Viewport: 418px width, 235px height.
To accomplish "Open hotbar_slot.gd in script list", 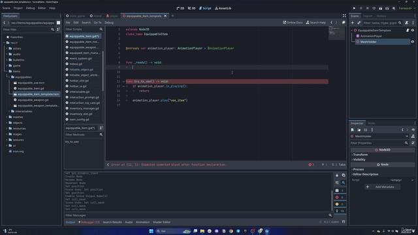I will [79, 80].
